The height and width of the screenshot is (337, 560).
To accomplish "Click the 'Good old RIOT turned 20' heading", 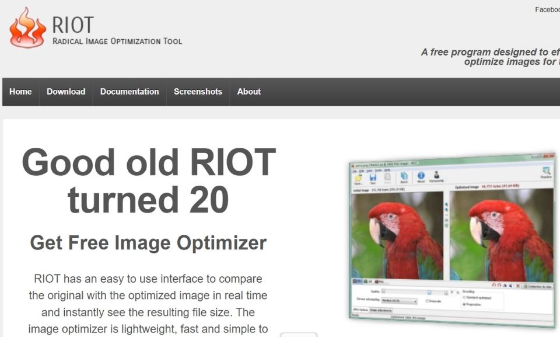I will click(149, 180).
